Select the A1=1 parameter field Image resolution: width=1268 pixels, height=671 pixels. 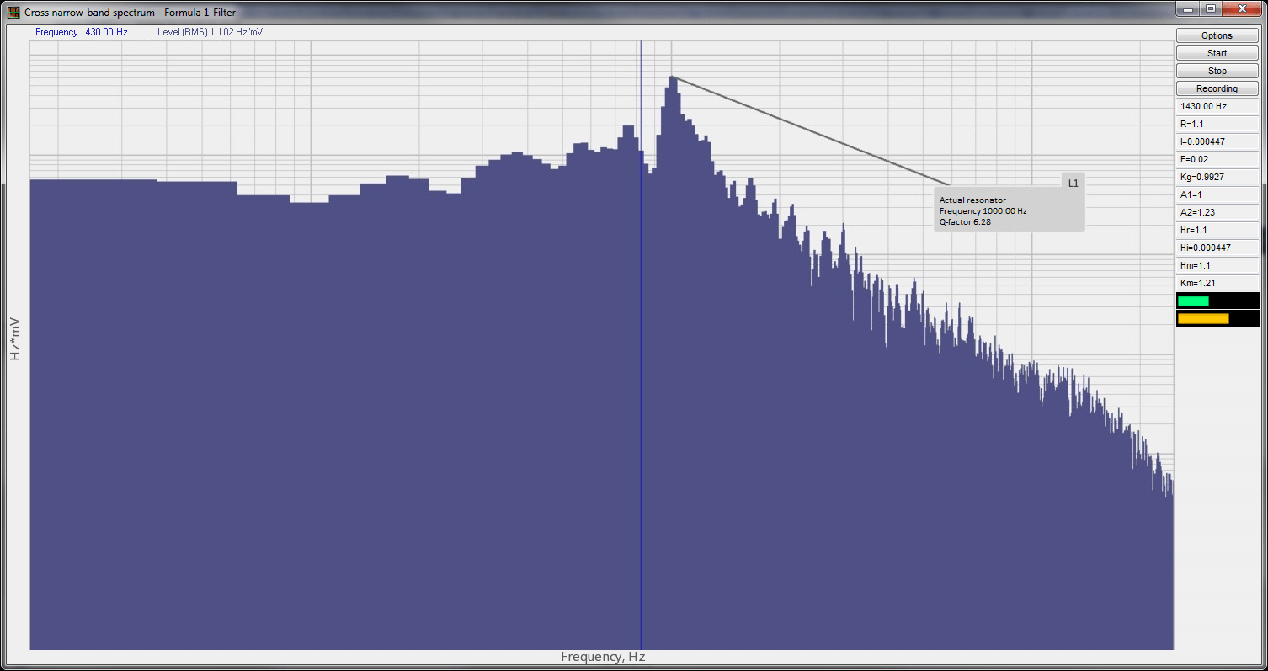(x=1216, y=194)
